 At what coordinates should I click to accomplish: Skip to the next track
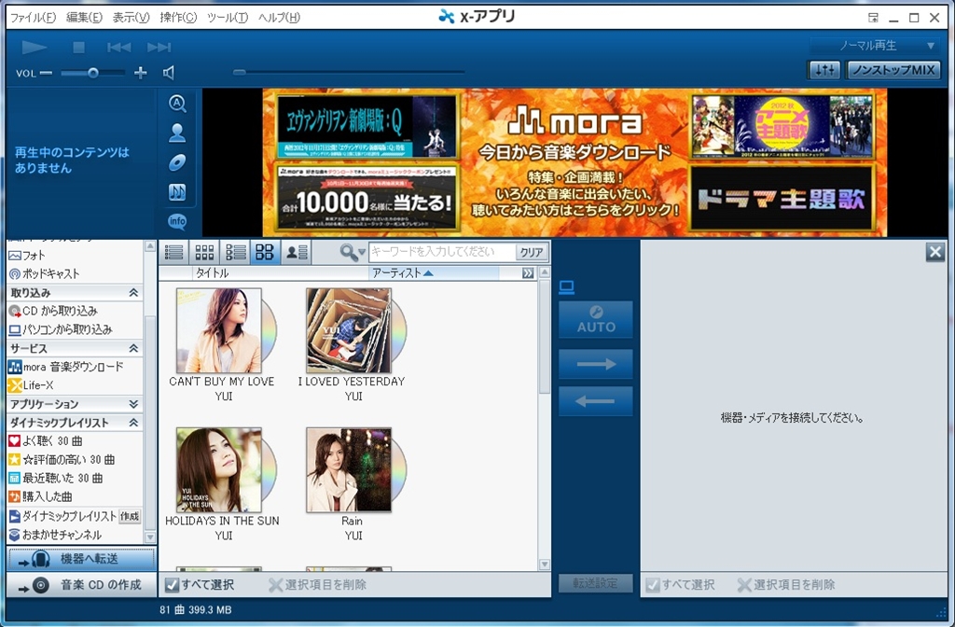point(159,47)
